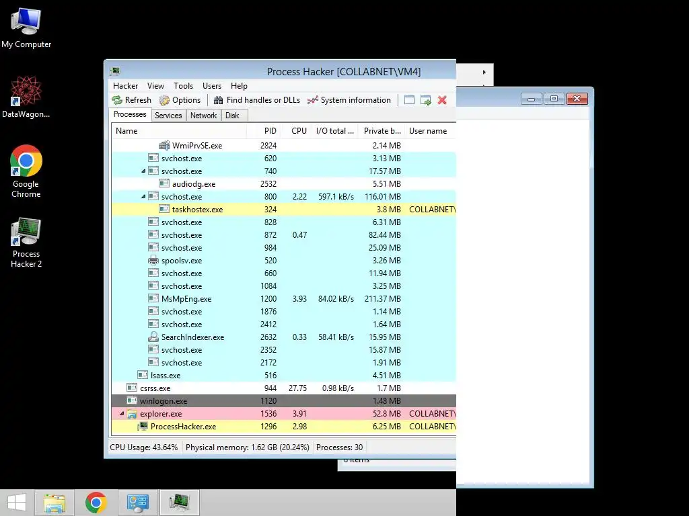Click the ProcessHacker.exe row icon
The width and height of the screenshot is (689, 516).
point(143,427)
